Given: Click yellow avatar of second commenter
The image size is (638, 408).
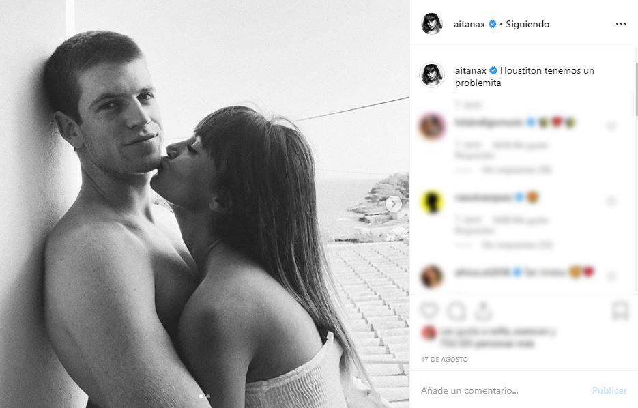Looking at the screenshot, I should (x=432, y=202).
